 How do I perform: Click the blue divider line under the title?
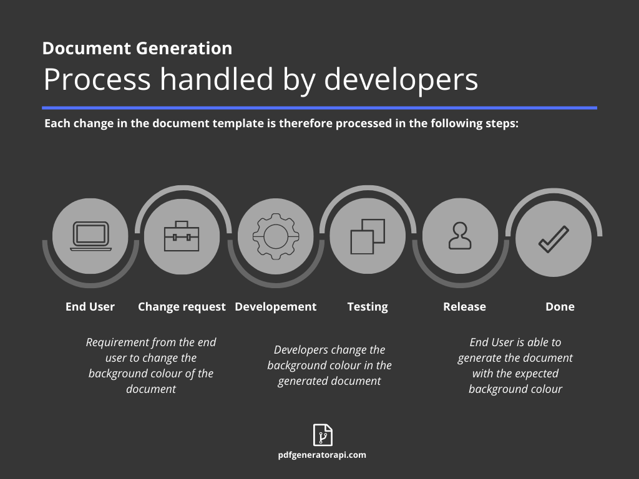[x=319, y=109]
